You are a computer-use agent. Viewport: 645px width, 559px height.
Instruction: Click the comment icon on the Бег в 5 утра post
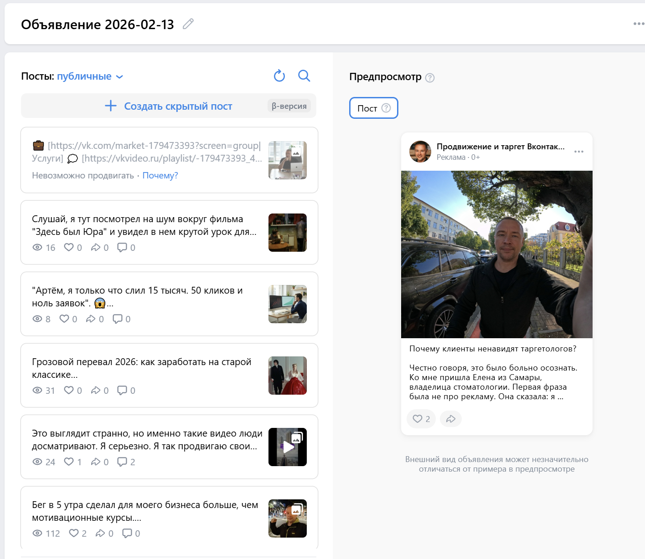[x=127, y=533]
